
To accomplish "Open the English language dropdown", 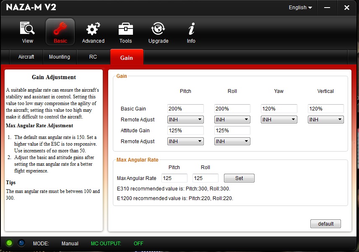I will click(300, 8).
